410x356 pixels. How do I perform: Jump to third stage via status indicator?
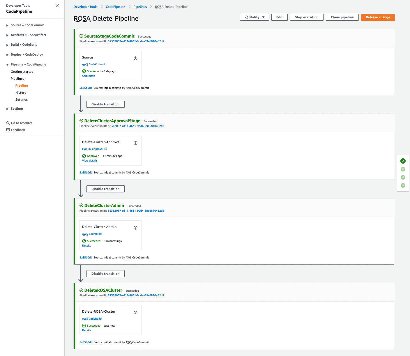403,177
